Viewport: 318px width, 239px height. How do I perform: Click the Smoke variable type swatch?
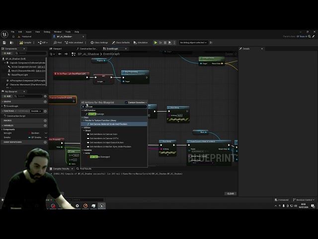pos(29,137)
